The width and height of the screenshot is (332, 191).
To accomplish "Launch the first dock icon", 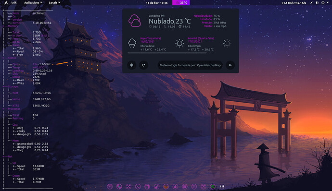I will [x=110, y=187].
